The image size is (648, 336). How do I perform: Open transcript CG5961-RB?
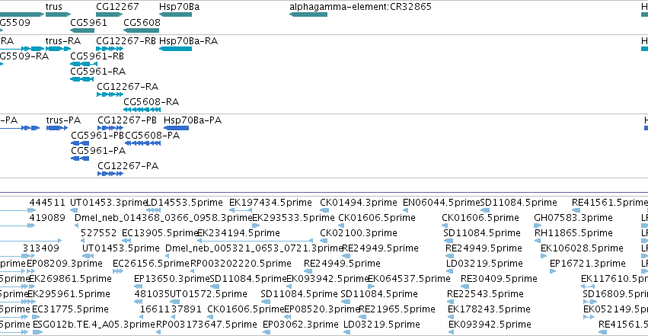pyautogui.click(x=97, y=56)
